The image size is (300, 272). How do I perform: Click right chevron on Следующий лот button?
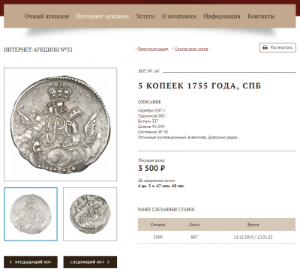[x=108, y=262]
